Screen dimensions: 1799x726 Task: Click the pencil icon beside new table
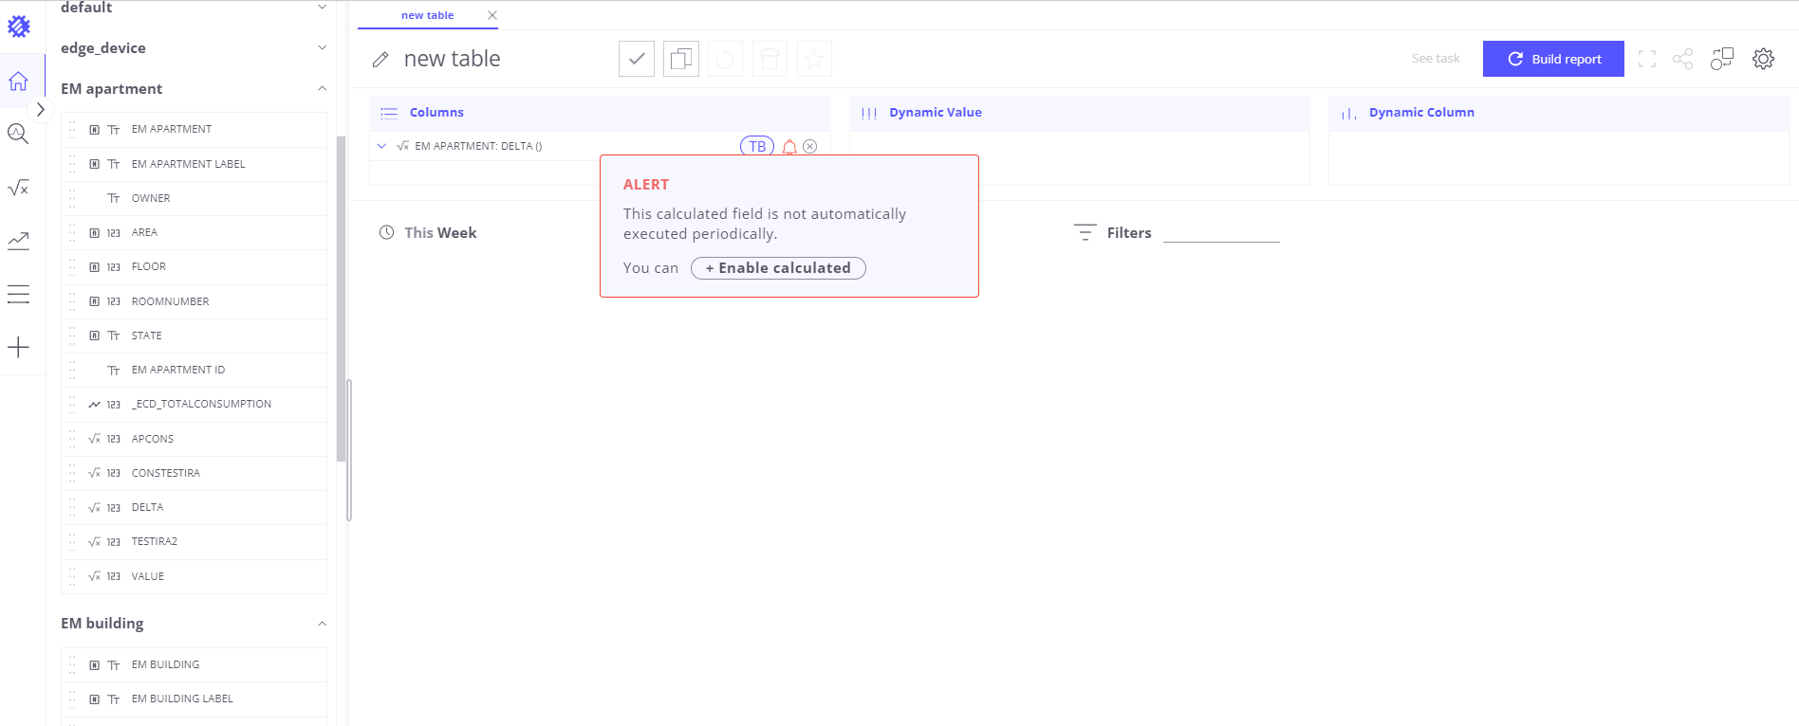tap(380, 60)
